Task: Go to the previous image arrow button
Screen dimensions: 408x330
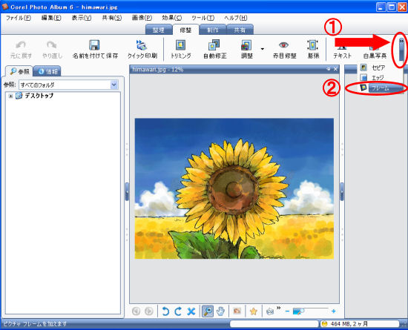Action: 136,311
